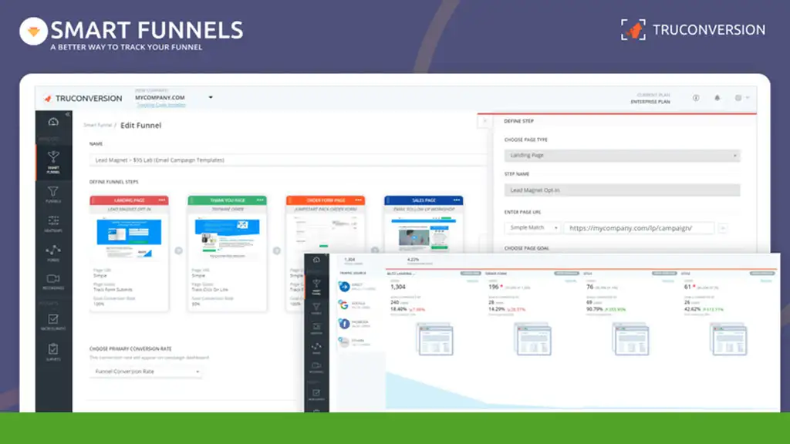Edit the page URL field
This screenshot has height=444, width=790.
(x=639, y=228)
